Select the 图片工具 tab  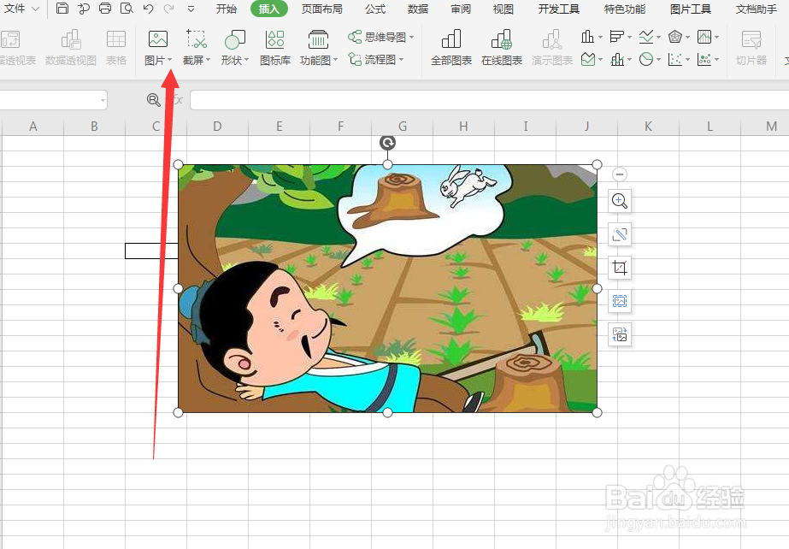pos(691,9)
